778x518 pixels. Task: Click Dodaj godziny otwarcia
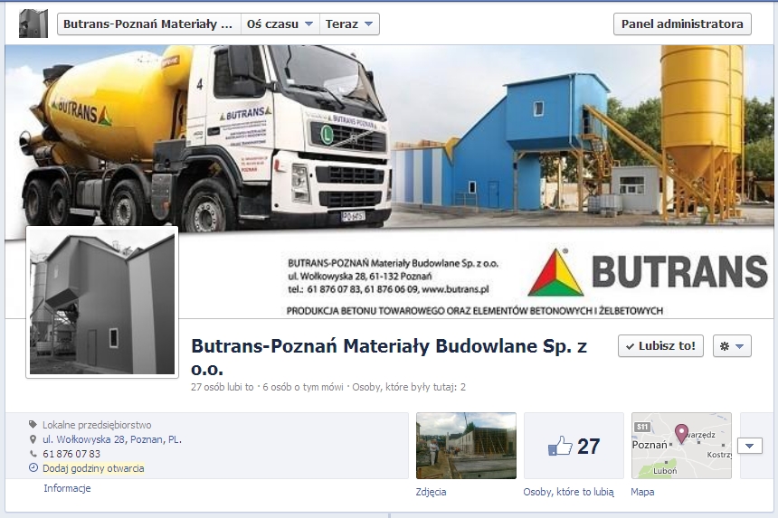(x=93, y=468)
